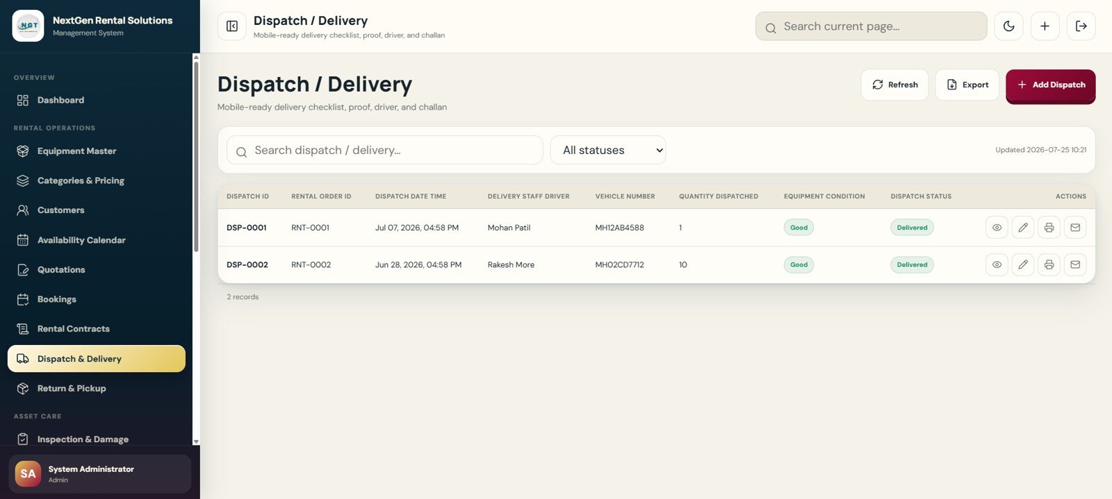
Task: Click the DSP-0001 dispatch ID
Action: (x=247, y=228)
